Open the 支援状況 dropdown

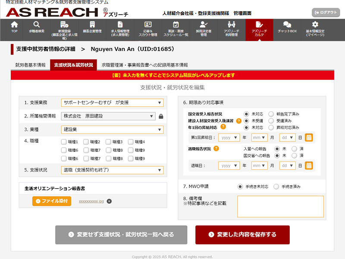(112, 170)
